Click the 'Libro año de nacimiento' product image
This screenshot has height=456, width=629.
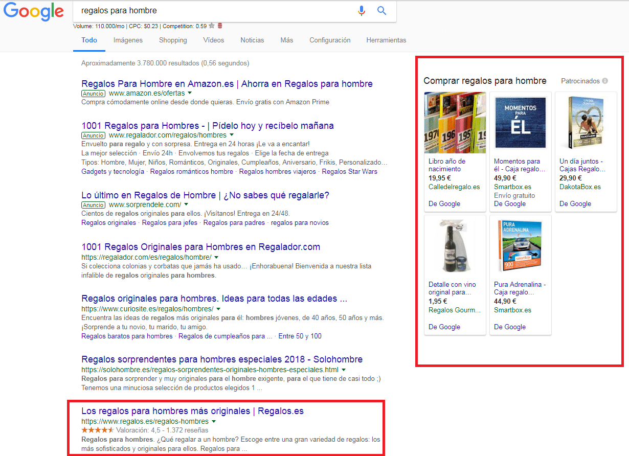pos(455,123)
